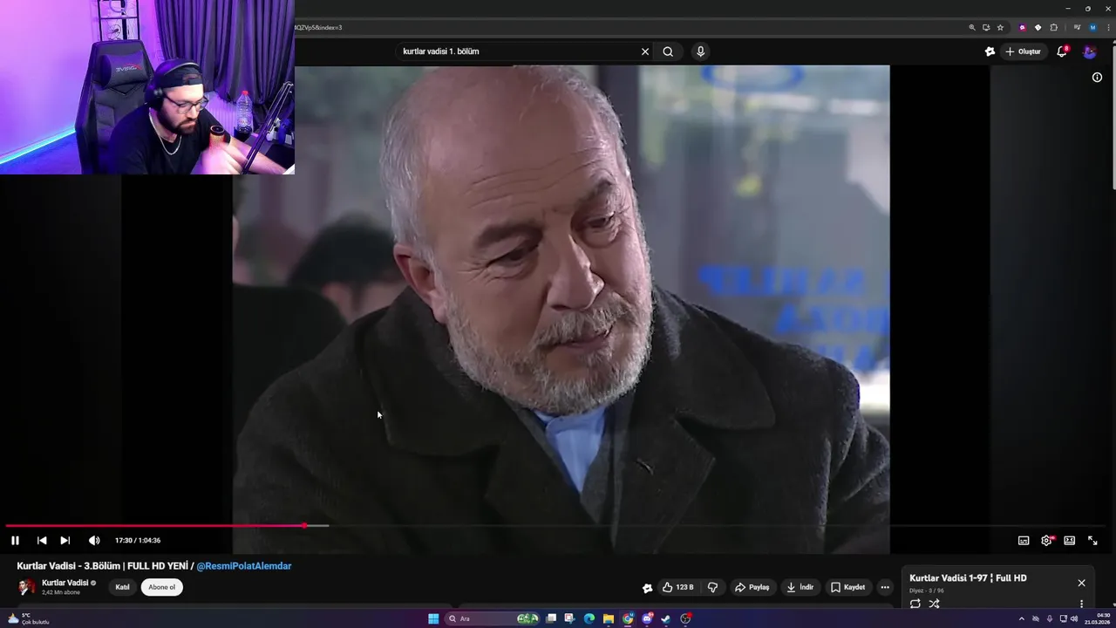This screenshot has height=628, width=1116.
Task: Run search with magnifier button
Action: (668, 51)
